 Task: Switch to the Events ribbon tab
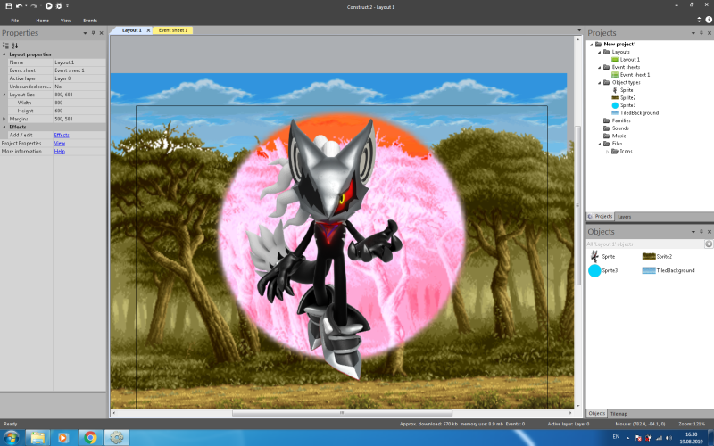(90, 21)
